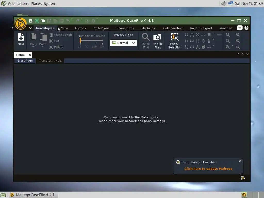The width and height of the screenshot is (264, 198).
Task: Open Find in Files tool
Action: [157, 41]
